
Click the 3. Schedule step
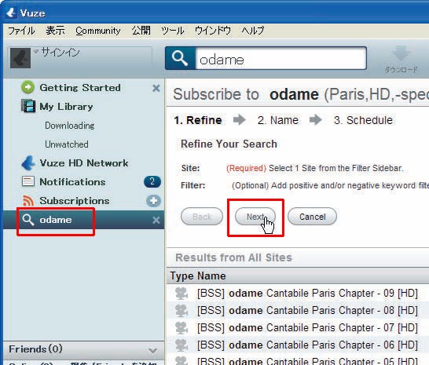click(x=363, y=120)
